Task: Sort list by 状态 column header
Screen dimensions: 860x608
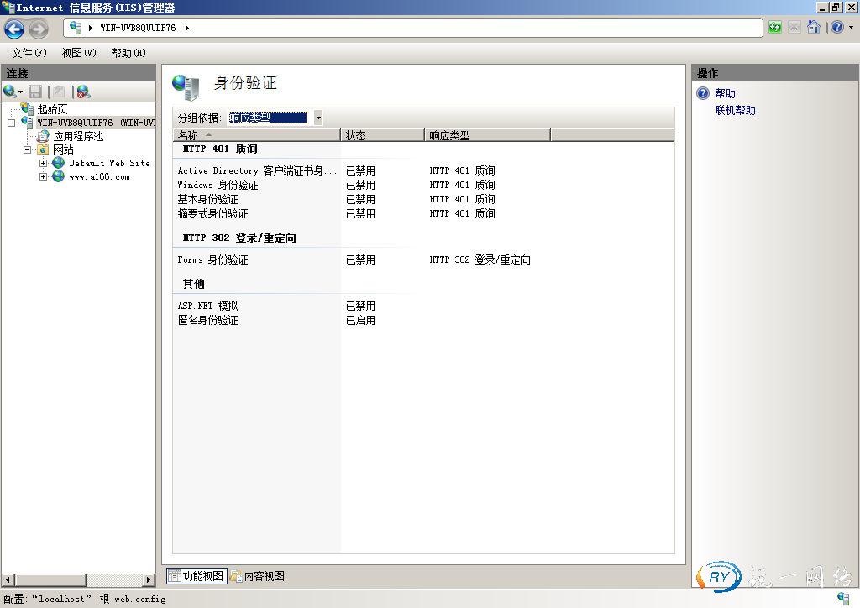Action: point(382,135)
